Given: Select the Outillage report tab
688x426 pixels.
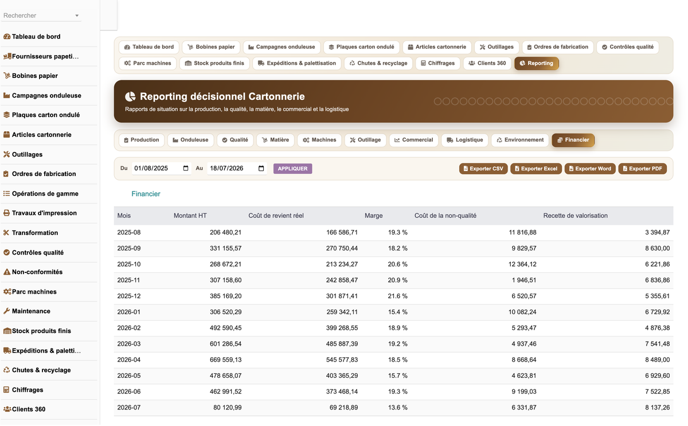Looking at the screenshot, I should [x=365, y=140].
